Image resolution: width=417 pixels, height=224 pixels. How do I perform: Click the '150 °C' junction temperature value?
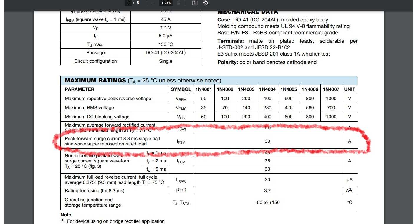(166, 44)
